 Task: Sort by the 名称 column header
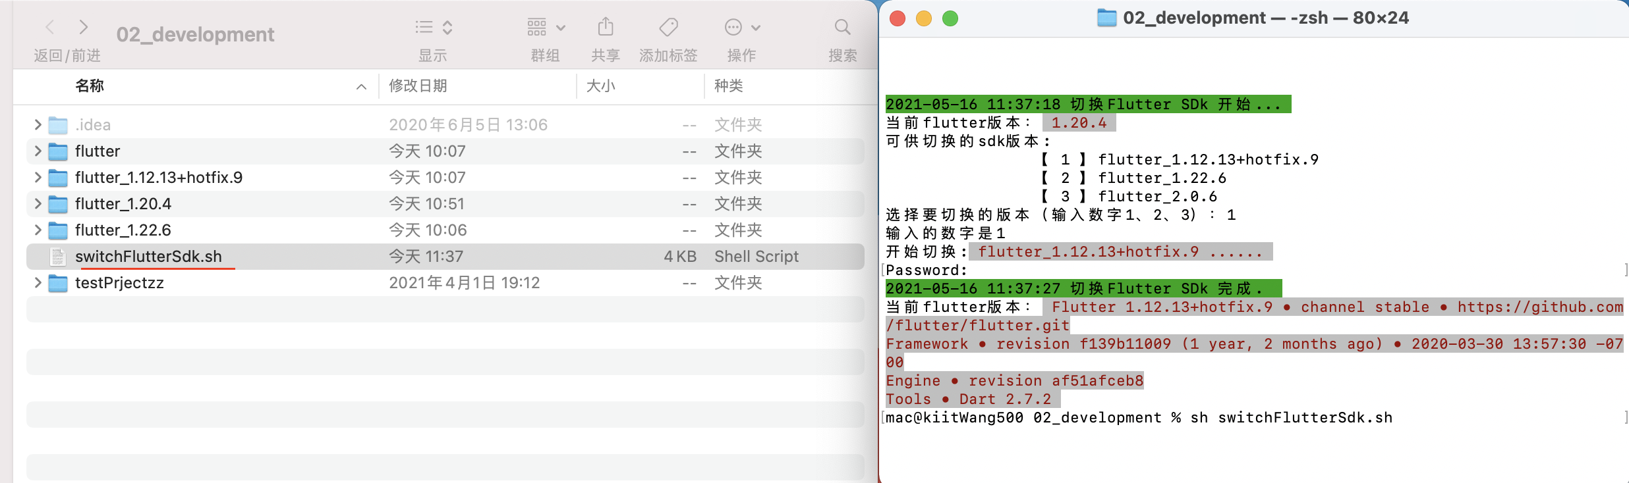[x=90, y=86]
